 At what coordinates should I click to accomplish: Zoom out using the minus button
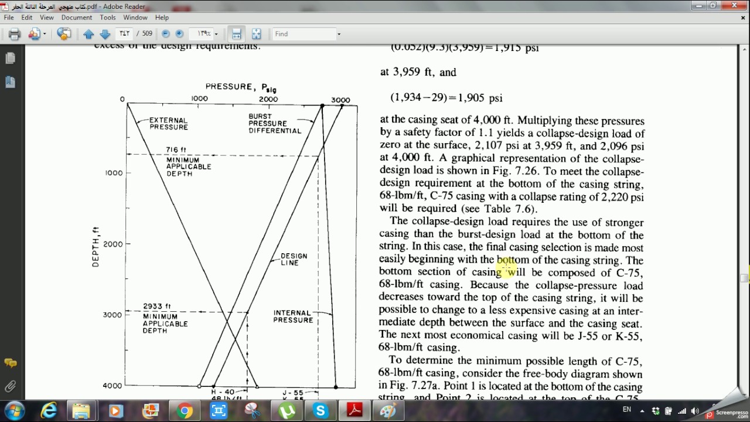[165, 34]
